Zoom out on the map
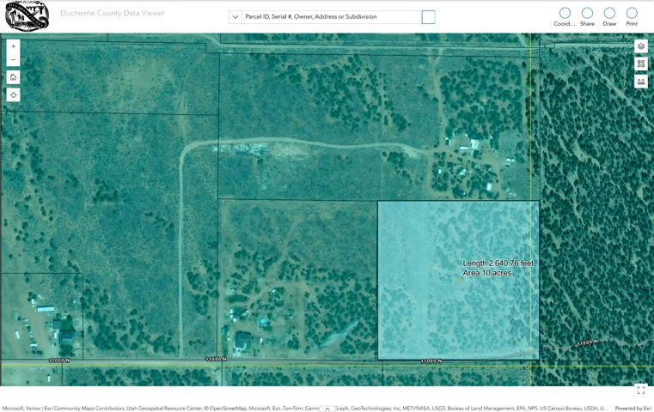654x412 pixels. 14,59
